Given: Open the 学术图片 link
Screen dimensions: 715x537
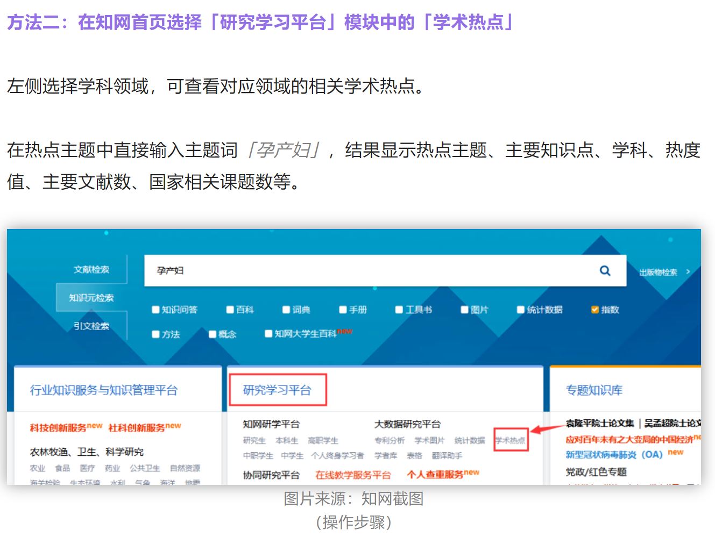Looking at the screenshot, I should [429, 441].
